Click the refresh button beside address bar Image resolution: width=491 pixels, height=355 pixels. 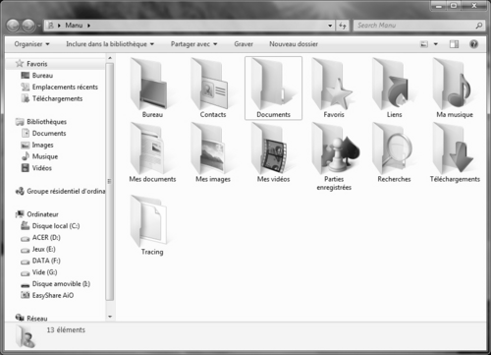(x=343, y=26)
